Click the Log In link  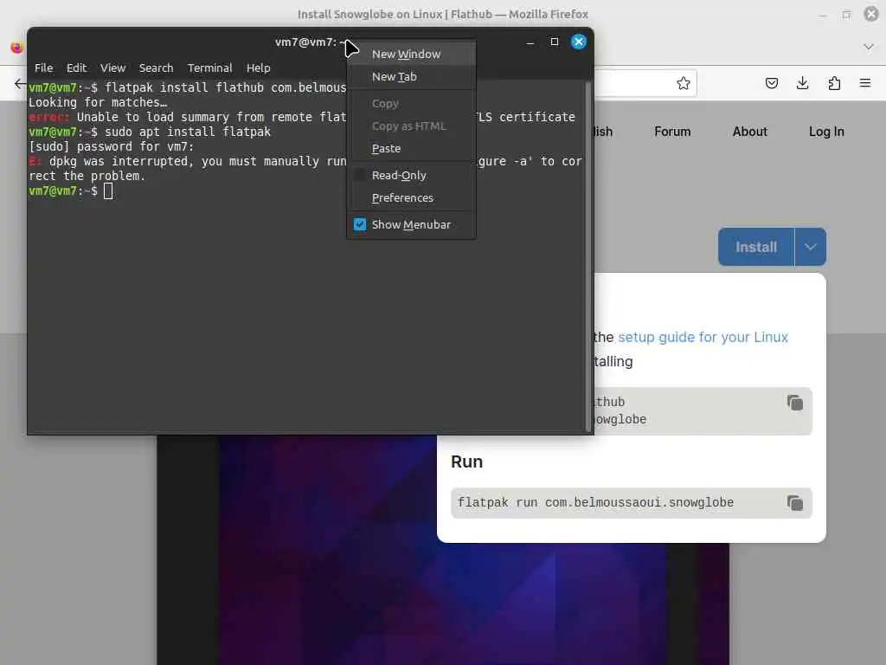pyautogui.click(x=826, y=132)
